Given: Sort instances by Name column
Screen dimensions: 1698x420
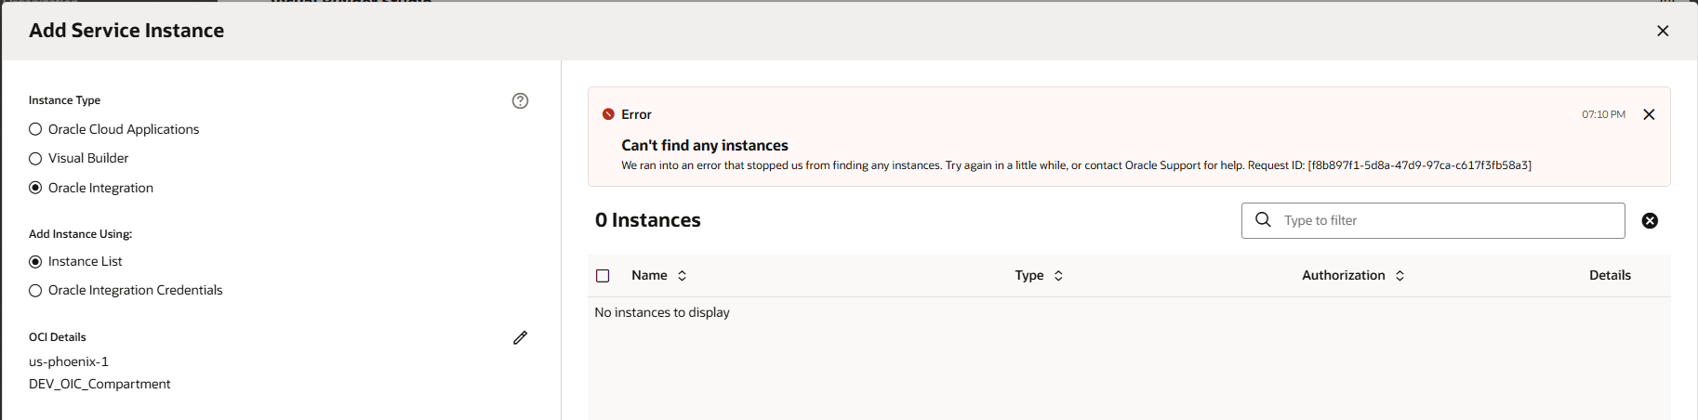Looking at the screenshot, I should click(x=682, y=276).
